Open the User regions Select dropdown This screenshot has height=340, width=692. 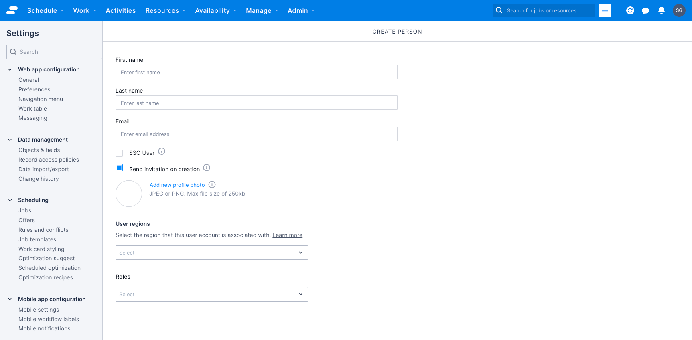pyautogui.click(x=212, y=253)
